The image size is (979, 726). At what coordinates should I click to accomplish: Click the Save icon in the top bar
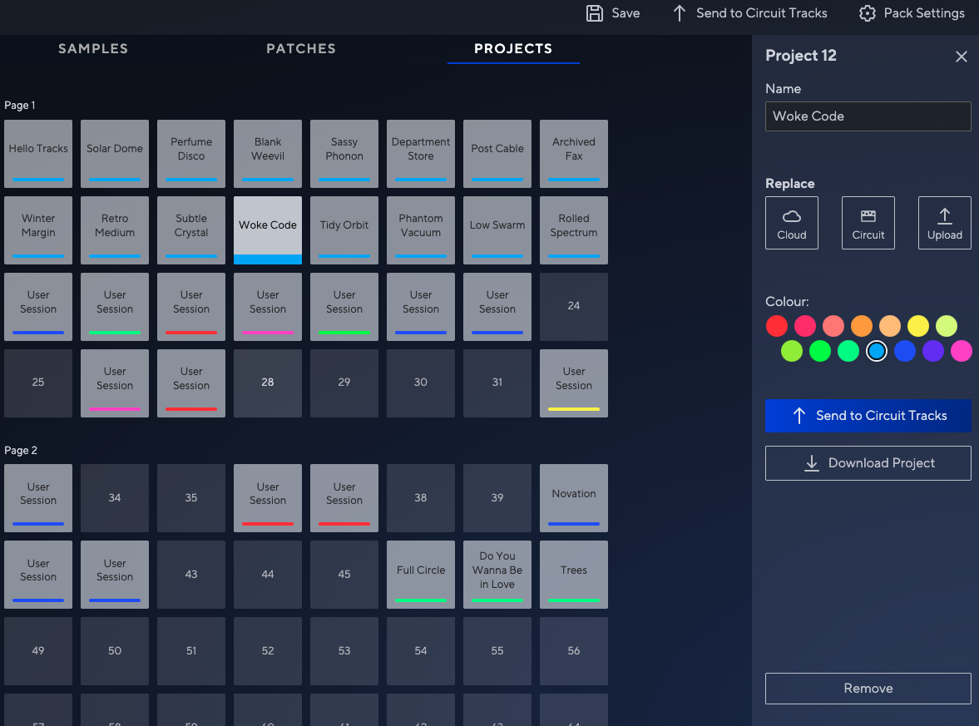pos(594,13)
